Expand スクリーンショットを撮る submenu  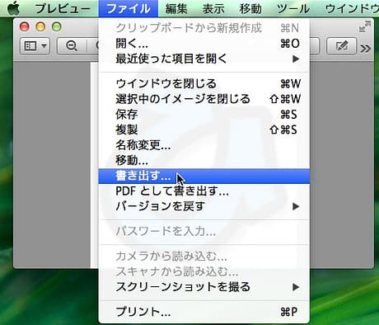point(204,287)
